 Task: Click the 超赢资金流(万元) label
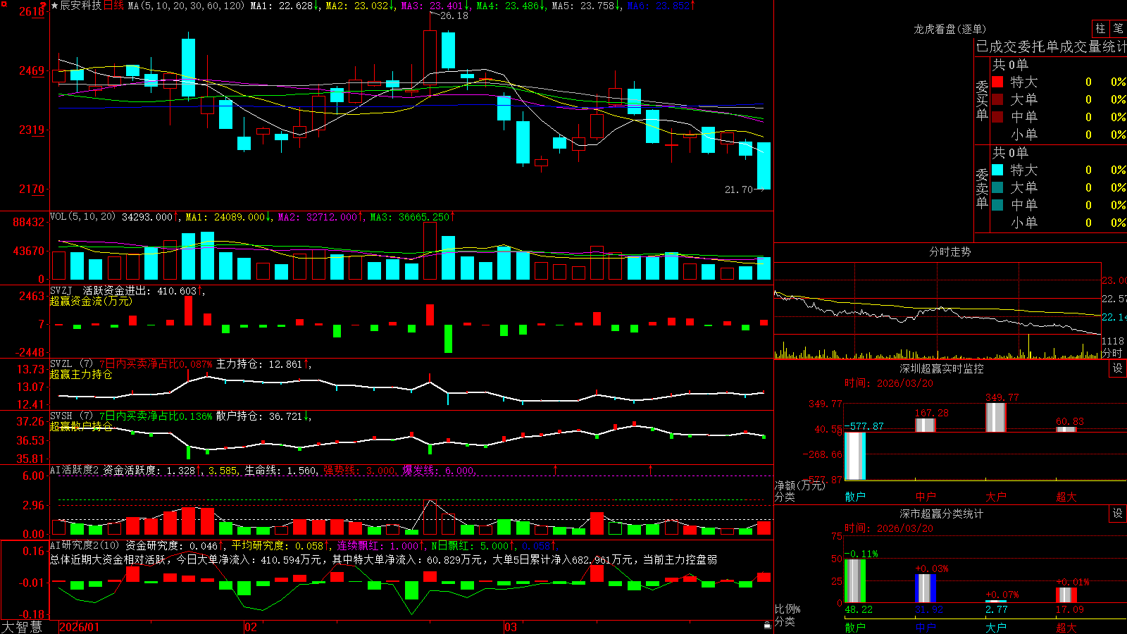(x=91, y=301)
